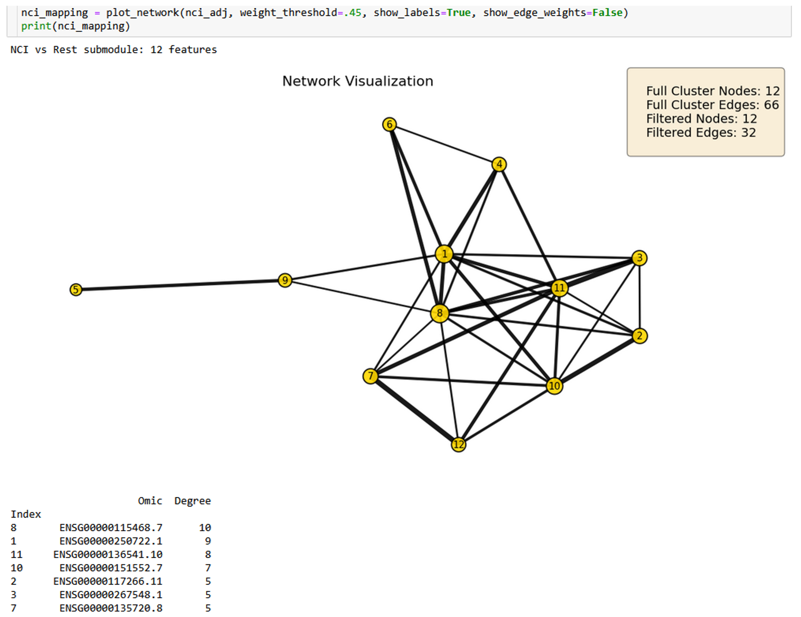Click network node labeled 4
The image size is (801, 617).
click(x=499, y=164)
